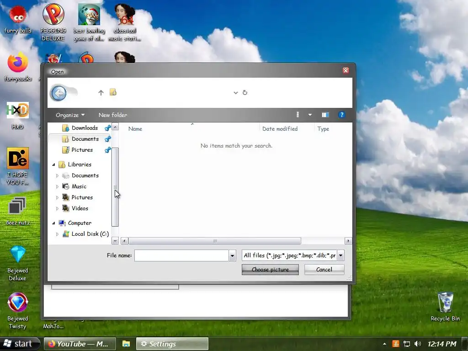Switch to Settings taskbar button
Screen dimensions: 468x351
tap(172, 344)
